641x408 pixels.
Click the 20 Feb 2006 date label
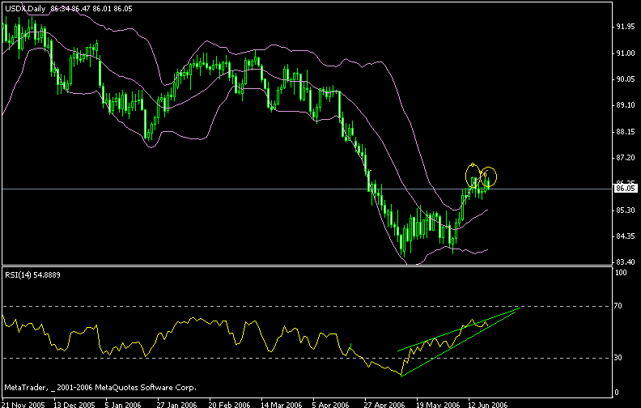[x=229, y=405]
